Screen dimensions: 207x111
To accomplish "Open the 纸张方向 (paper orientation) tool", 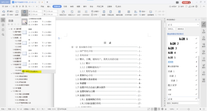I will tap(63, 13).
